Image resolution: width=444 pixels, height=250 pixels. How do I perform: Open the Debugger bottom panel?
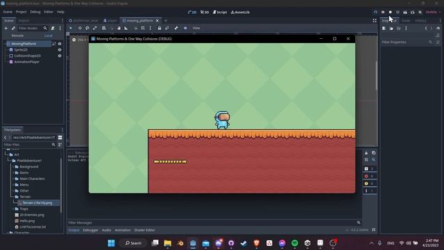(x=91, y=230)
